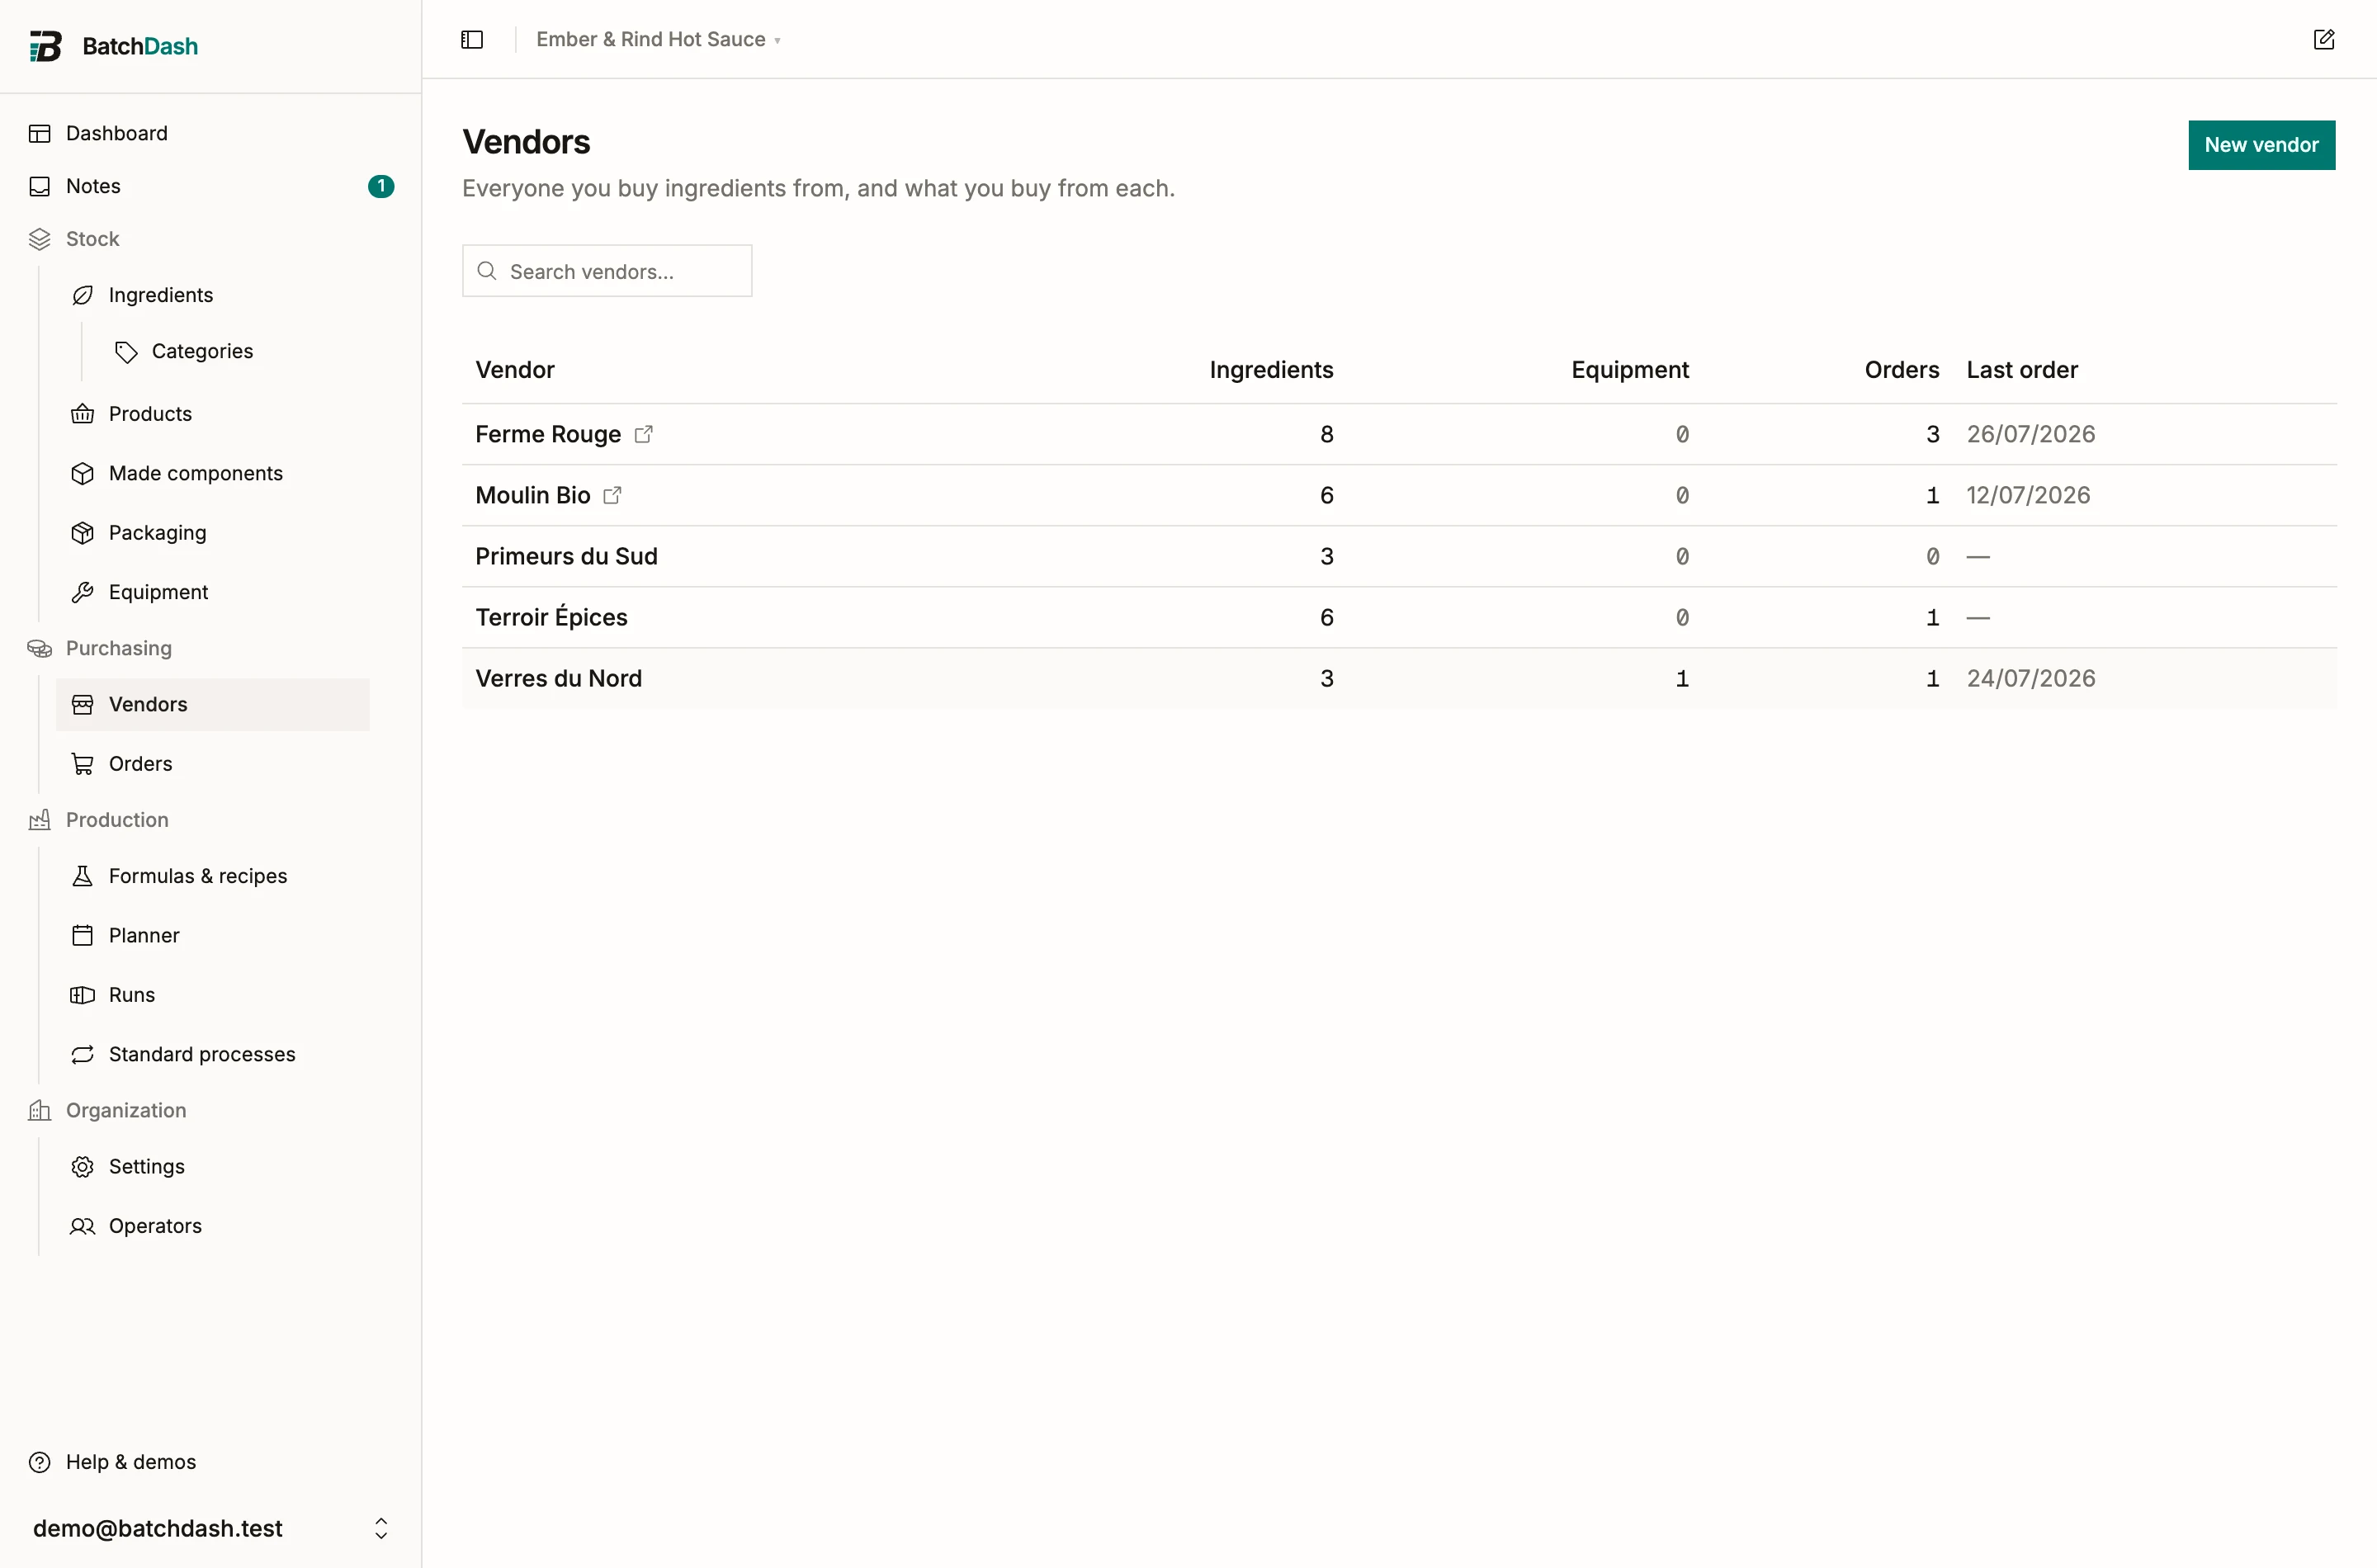The height and width of the screenshot is (1568, 2377).
Task: Click the BatchDash logo icon
Action: point(45,46)
